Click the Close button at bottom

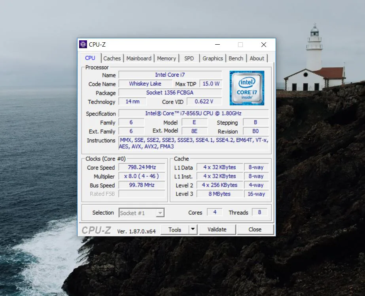(255, 230)
